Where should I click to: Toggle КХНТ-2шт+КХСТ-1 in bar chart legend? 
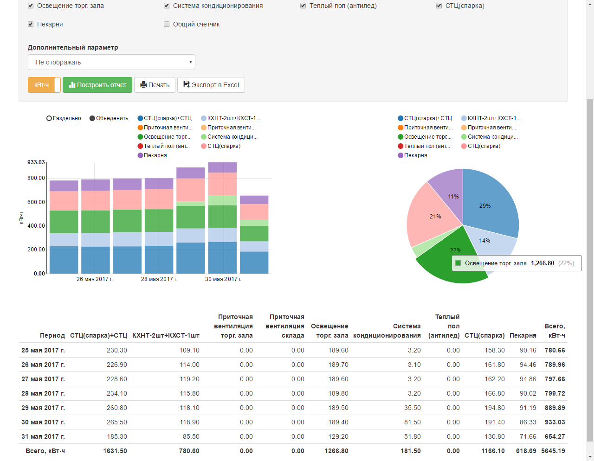click(x=231, y=118)
